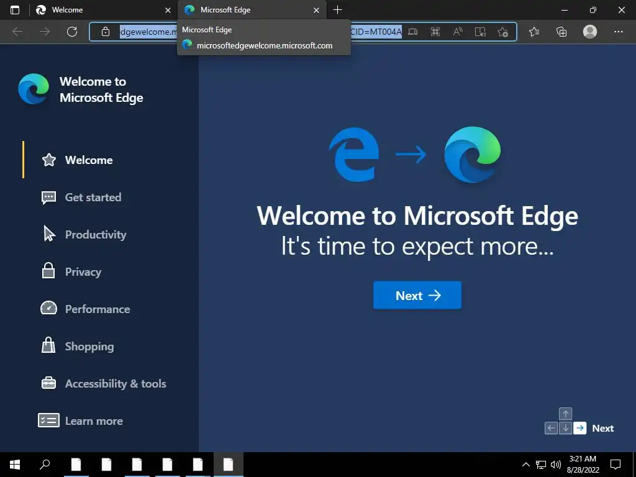
Task: Create QR code for this page
Action: 435,32
